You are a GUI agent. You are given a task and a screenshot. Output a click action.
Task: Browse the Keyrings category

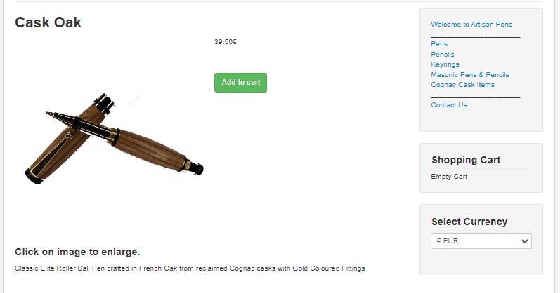coord(445,64)
